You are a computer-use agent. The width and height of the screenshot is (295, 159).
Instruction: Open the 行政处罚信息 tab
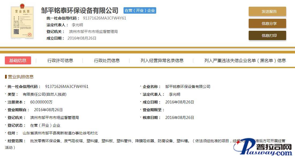(x=107, y=60)
